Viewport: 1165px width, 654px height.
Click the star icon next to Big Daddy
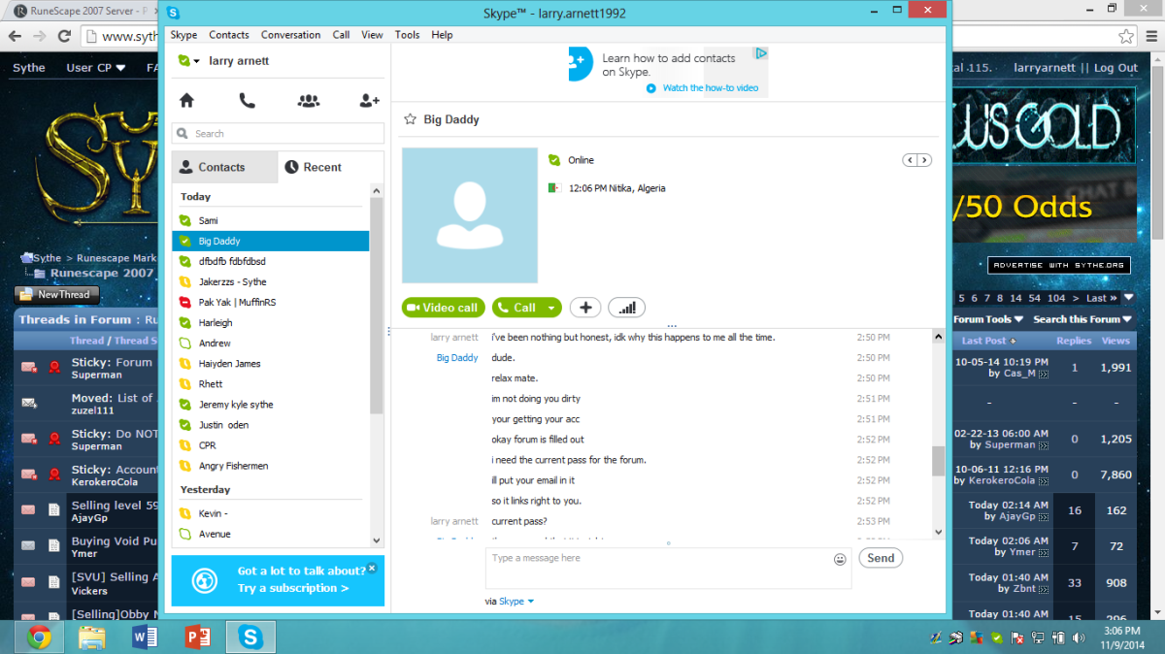click(410, 119)
